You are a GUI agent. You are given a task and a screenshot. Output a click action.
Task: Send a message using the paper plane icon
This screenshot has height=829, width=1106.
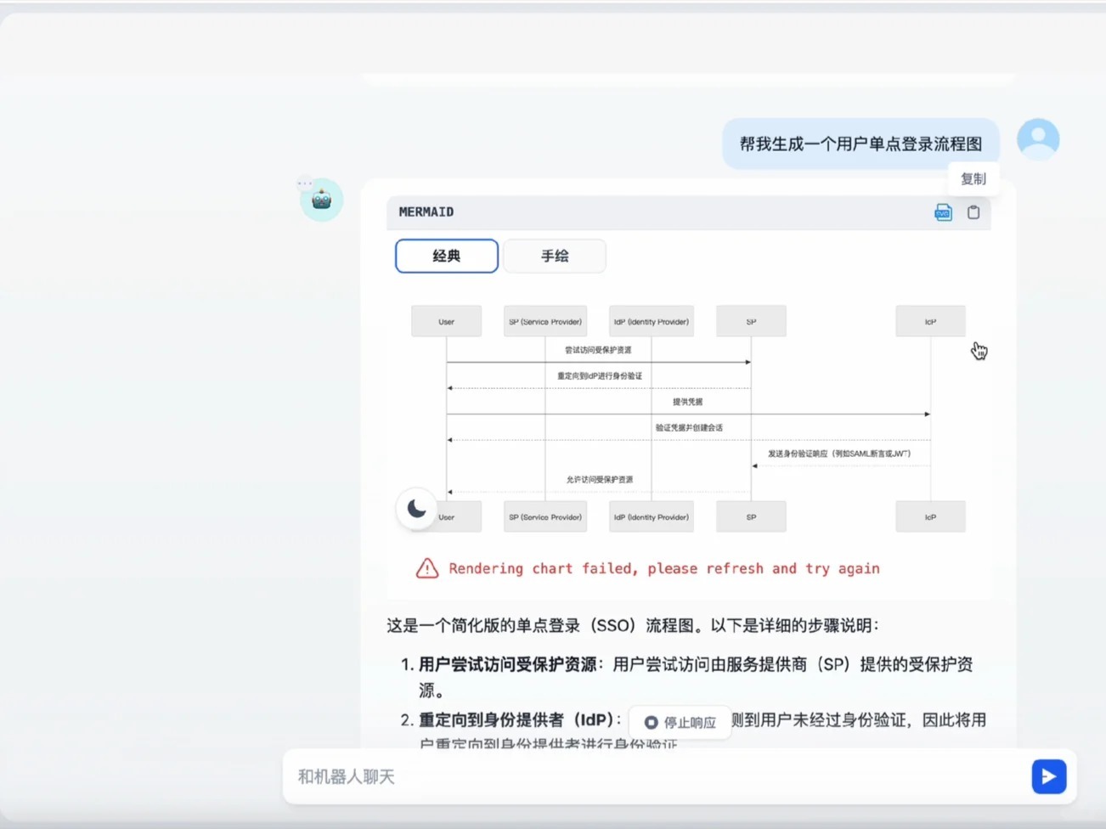(1048, 775)
